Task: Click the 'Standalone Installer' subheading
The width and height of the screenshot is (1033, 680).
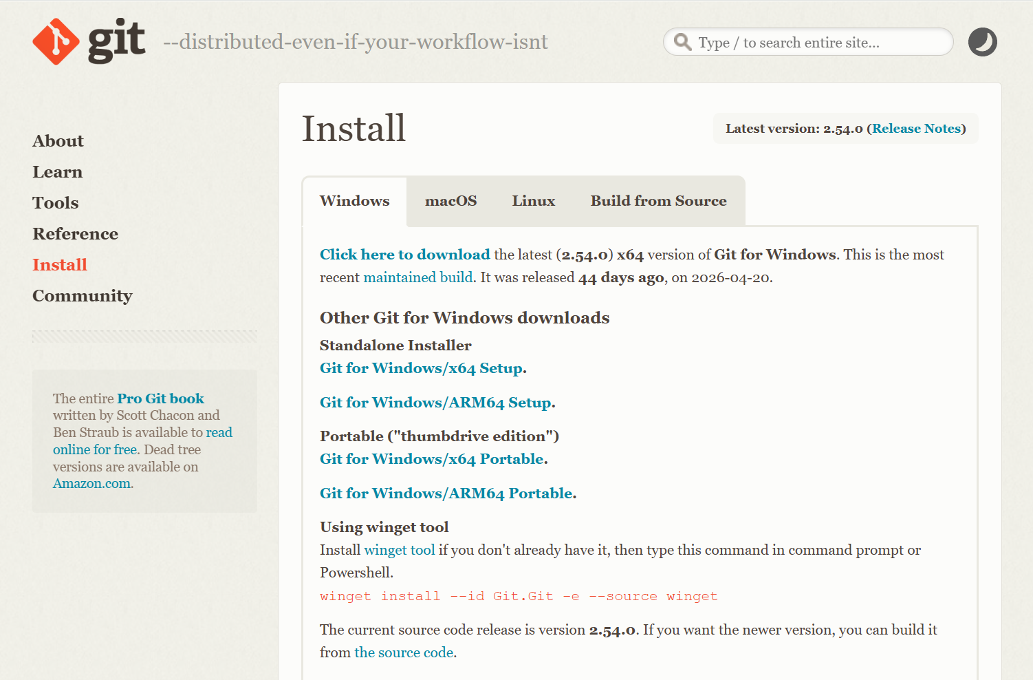Action: (395, 346)
